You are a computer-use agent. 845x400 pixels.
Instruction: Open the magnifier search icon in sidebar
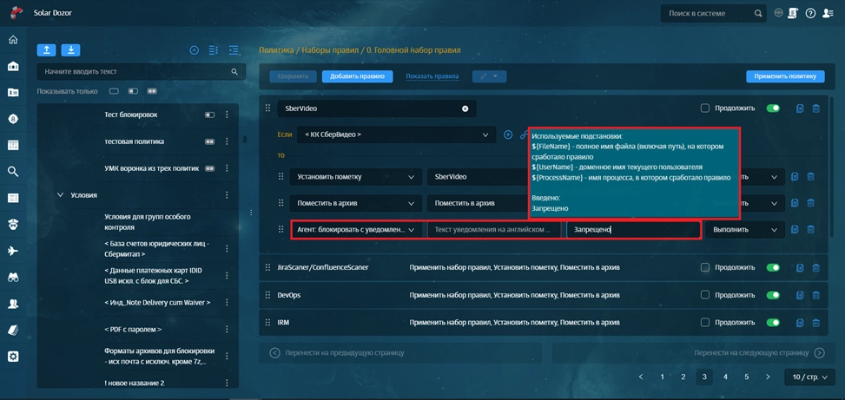point(13,172)
